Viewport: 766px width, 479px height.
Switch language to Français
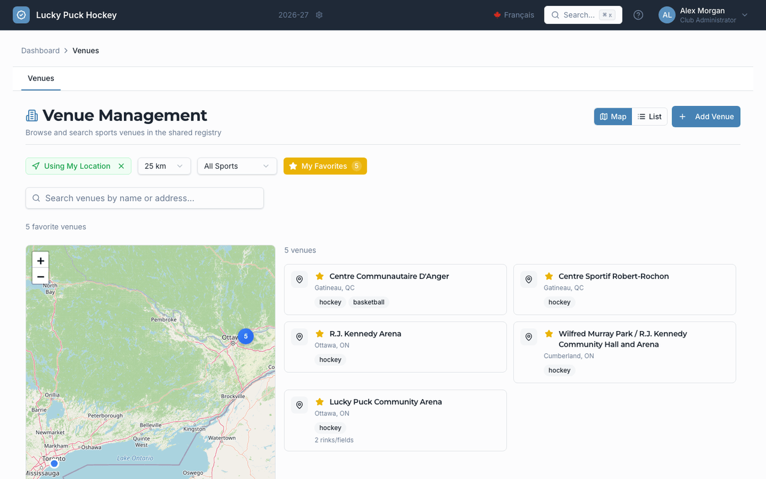(513, 15)
